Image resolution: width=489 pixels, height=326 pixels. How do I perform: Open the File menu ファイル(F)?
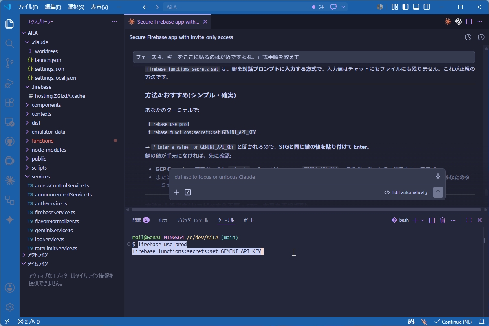28,7
